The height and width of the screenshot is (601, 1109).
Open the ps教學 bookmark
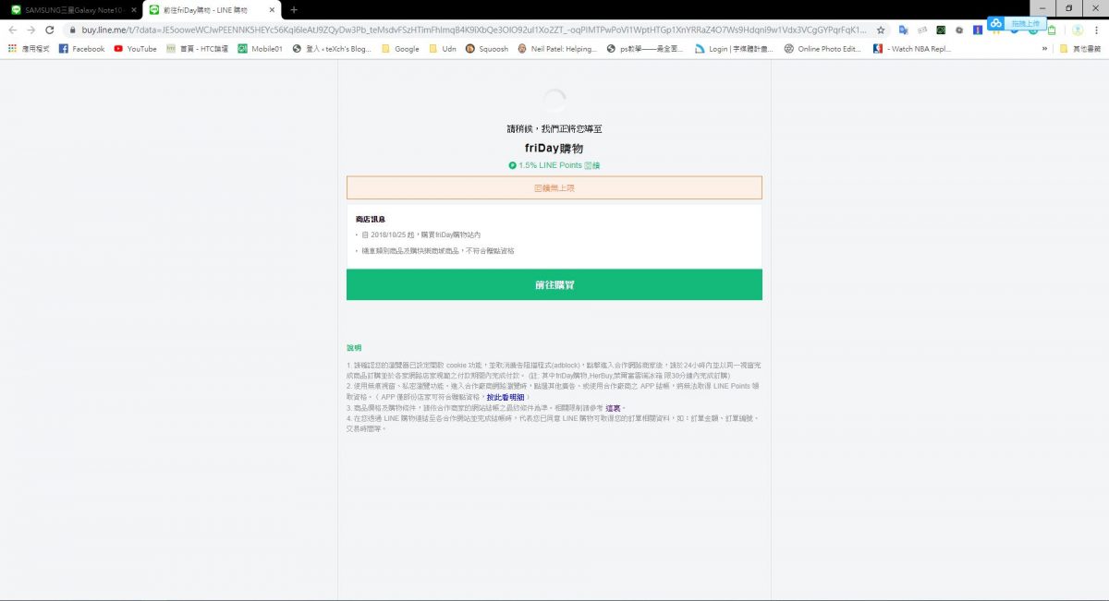[646, 49]
